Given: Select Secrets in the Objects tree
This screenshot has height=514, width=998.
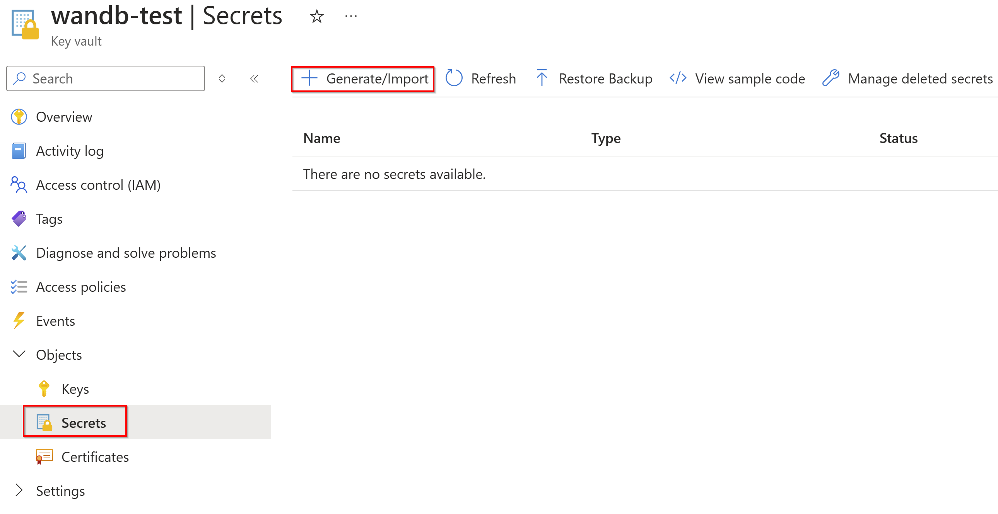Looking at the screenshot, I should click(83, 423).
